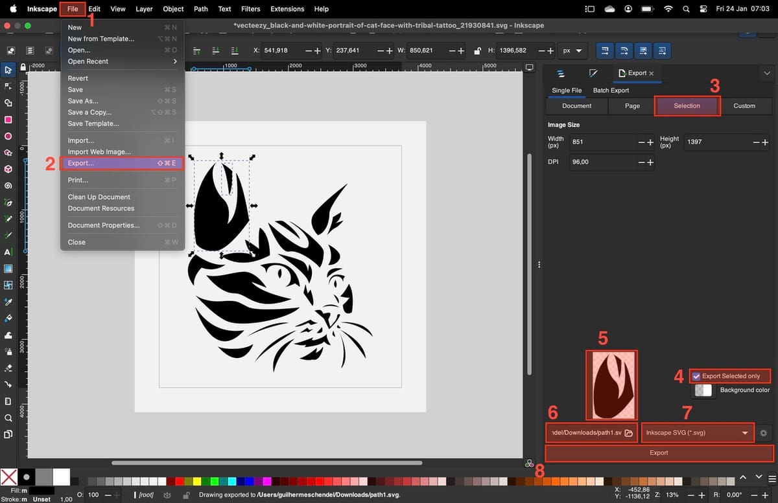The width and height of the screenshot is (778, 503).
Task: Open the Inkscape SVG format dropdown
Action: (698, 433)
